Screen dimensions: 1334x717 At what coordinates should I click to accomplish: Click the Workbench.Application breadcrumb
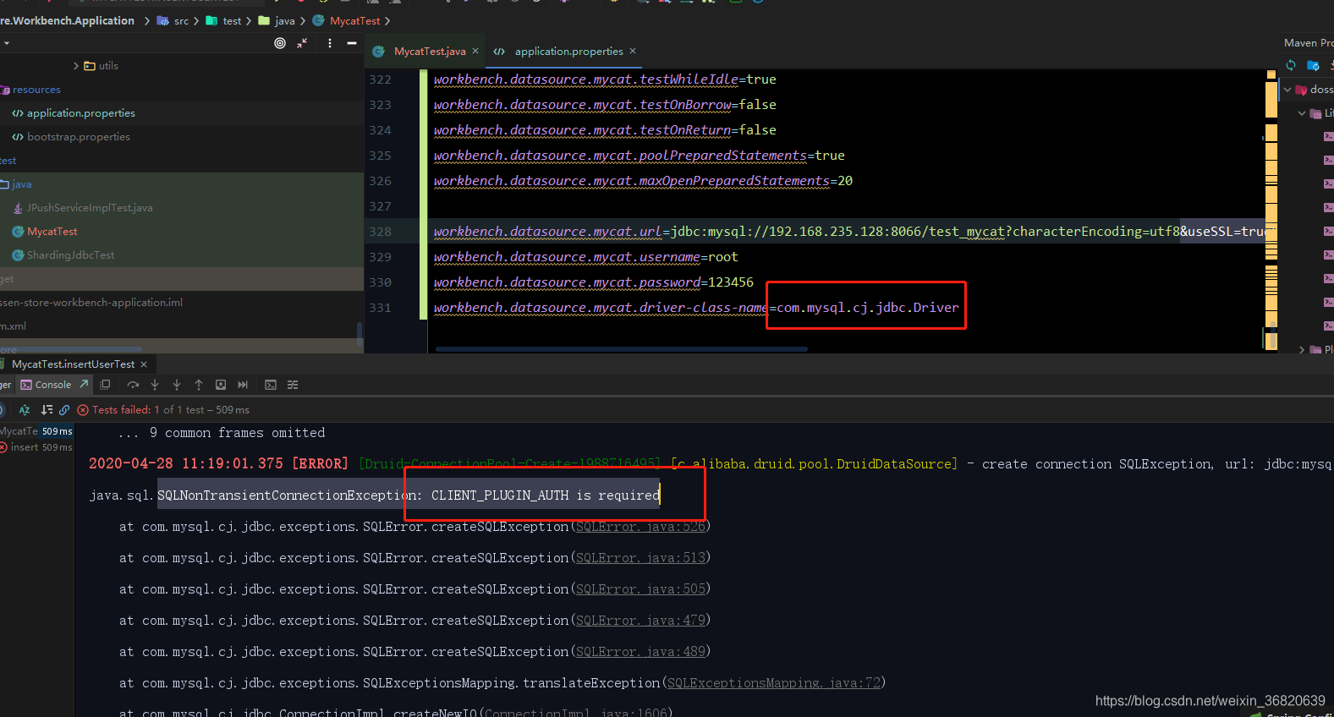click(68, 21)
